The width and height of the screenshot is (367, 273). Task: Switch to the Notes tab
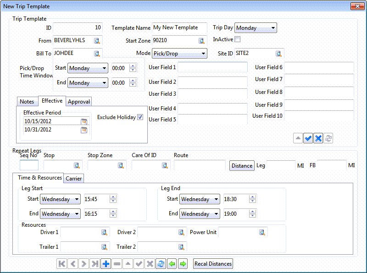point(27,102)
